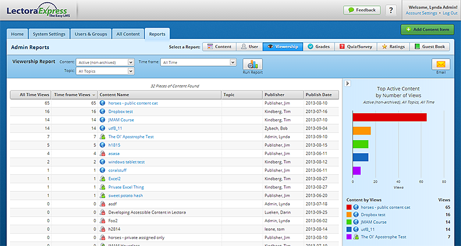461x246 pixels.
Task: Go to the Home tab
Action: [17, 34]
